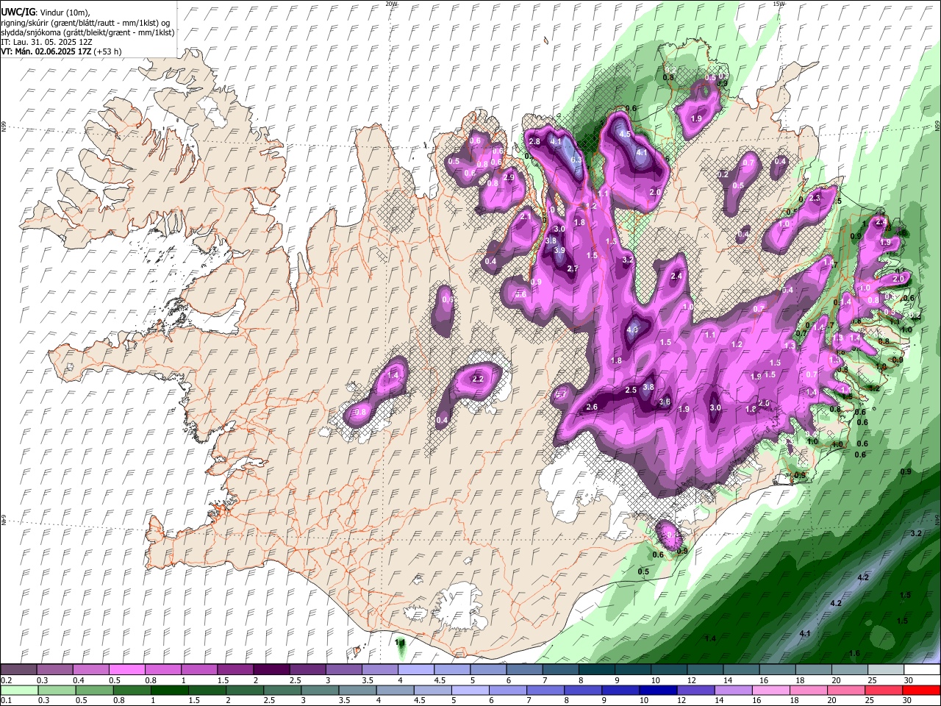Click the 6.3 precipitation value on the map
Viewport: 941px width, 706px height.
pyautogui.click(x=576, y=160)
